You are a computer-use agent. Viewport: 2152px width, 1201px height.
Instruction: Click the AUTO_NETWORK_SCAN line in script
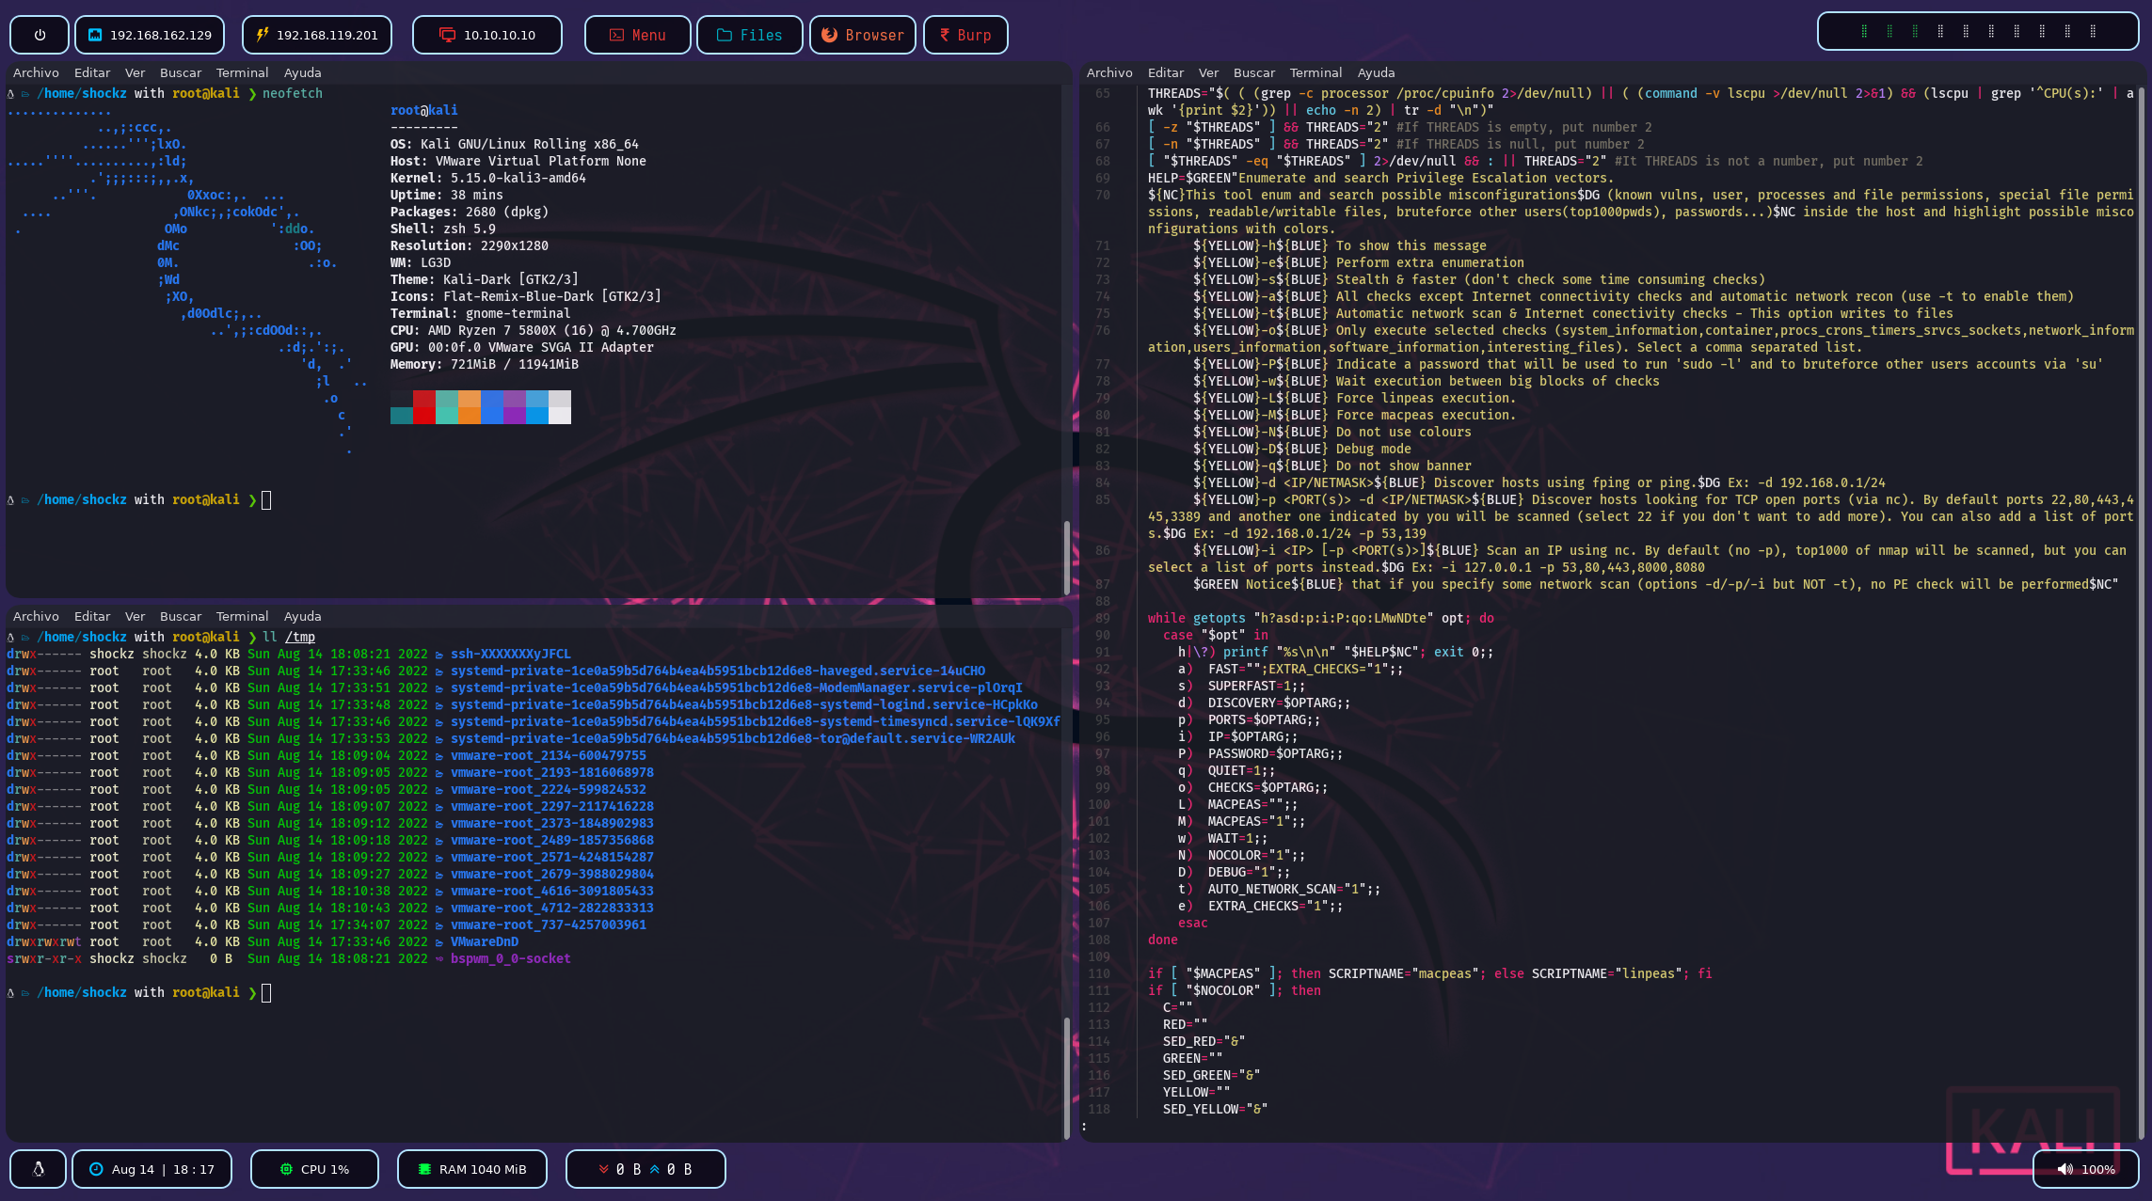[1279, 889]
